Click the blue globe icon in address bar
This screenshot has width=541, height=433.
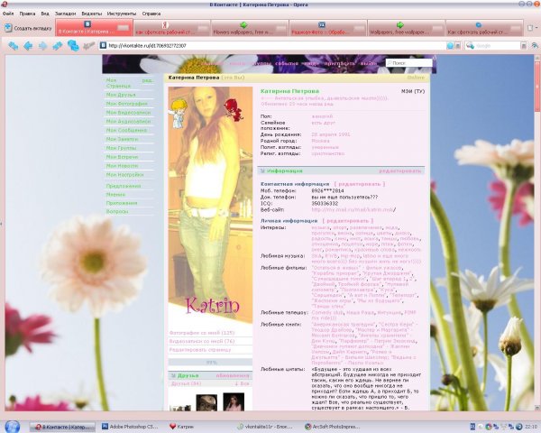click(x=450, y=46)
